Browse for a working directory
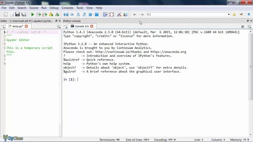Image resolution: width=253 pixels, height=142 pixels. tap(234, 15)
